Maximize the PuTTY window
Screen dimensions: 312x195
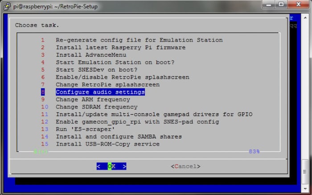[281, 4]
